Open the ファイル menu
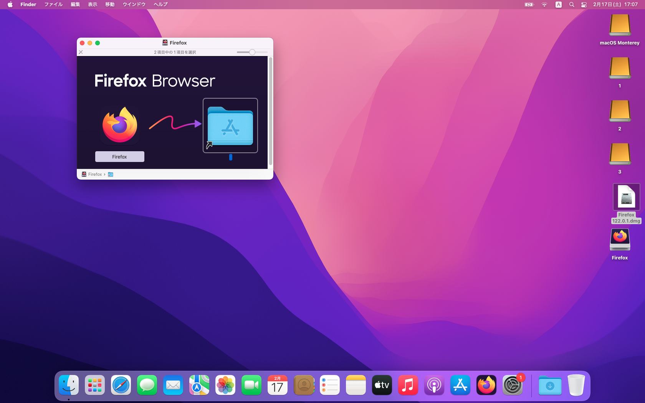Viewport: 645px width, 403px height. (53, 5)
